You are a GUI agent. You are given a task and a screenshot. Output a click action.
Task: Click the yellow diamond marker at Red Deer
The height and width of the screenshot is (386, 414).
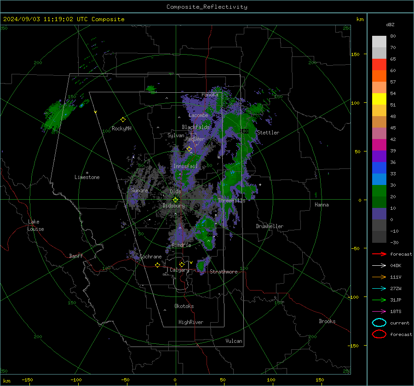(190, 149)
